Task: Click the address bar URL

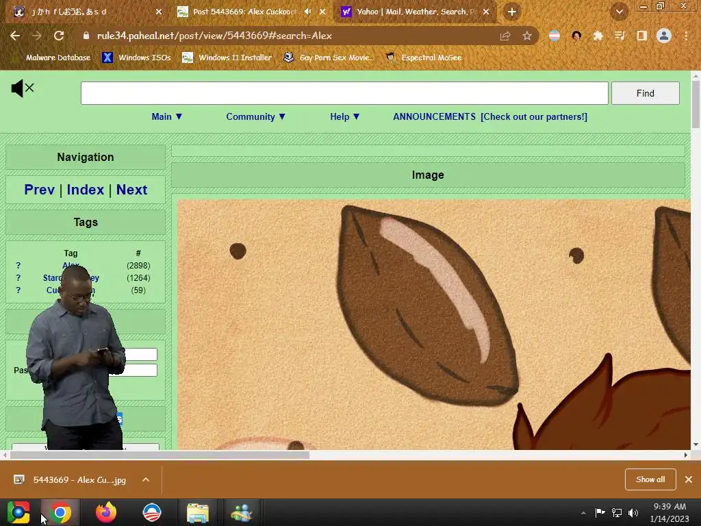Action: click(x=214, y=36)
